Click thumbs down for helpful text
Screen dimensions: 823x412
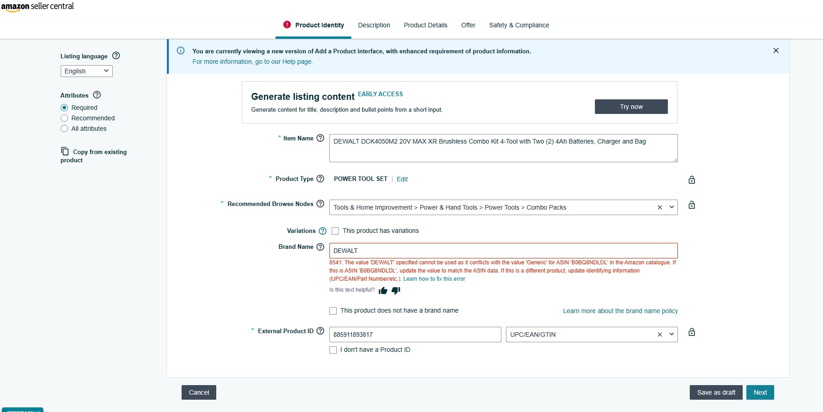(396, 290)
